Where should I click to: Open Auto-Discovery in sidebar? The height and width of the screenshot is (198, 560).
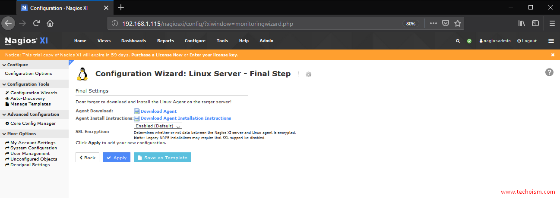pyautogui.click(x=25, y=99)
